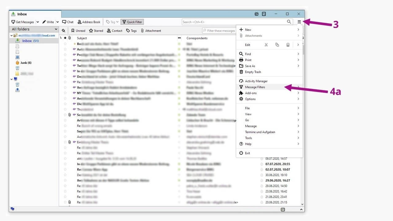The height and width of the screenshot is (221, 393).
Task: Toggle the Contact quick filter
Action: point(115,31)
